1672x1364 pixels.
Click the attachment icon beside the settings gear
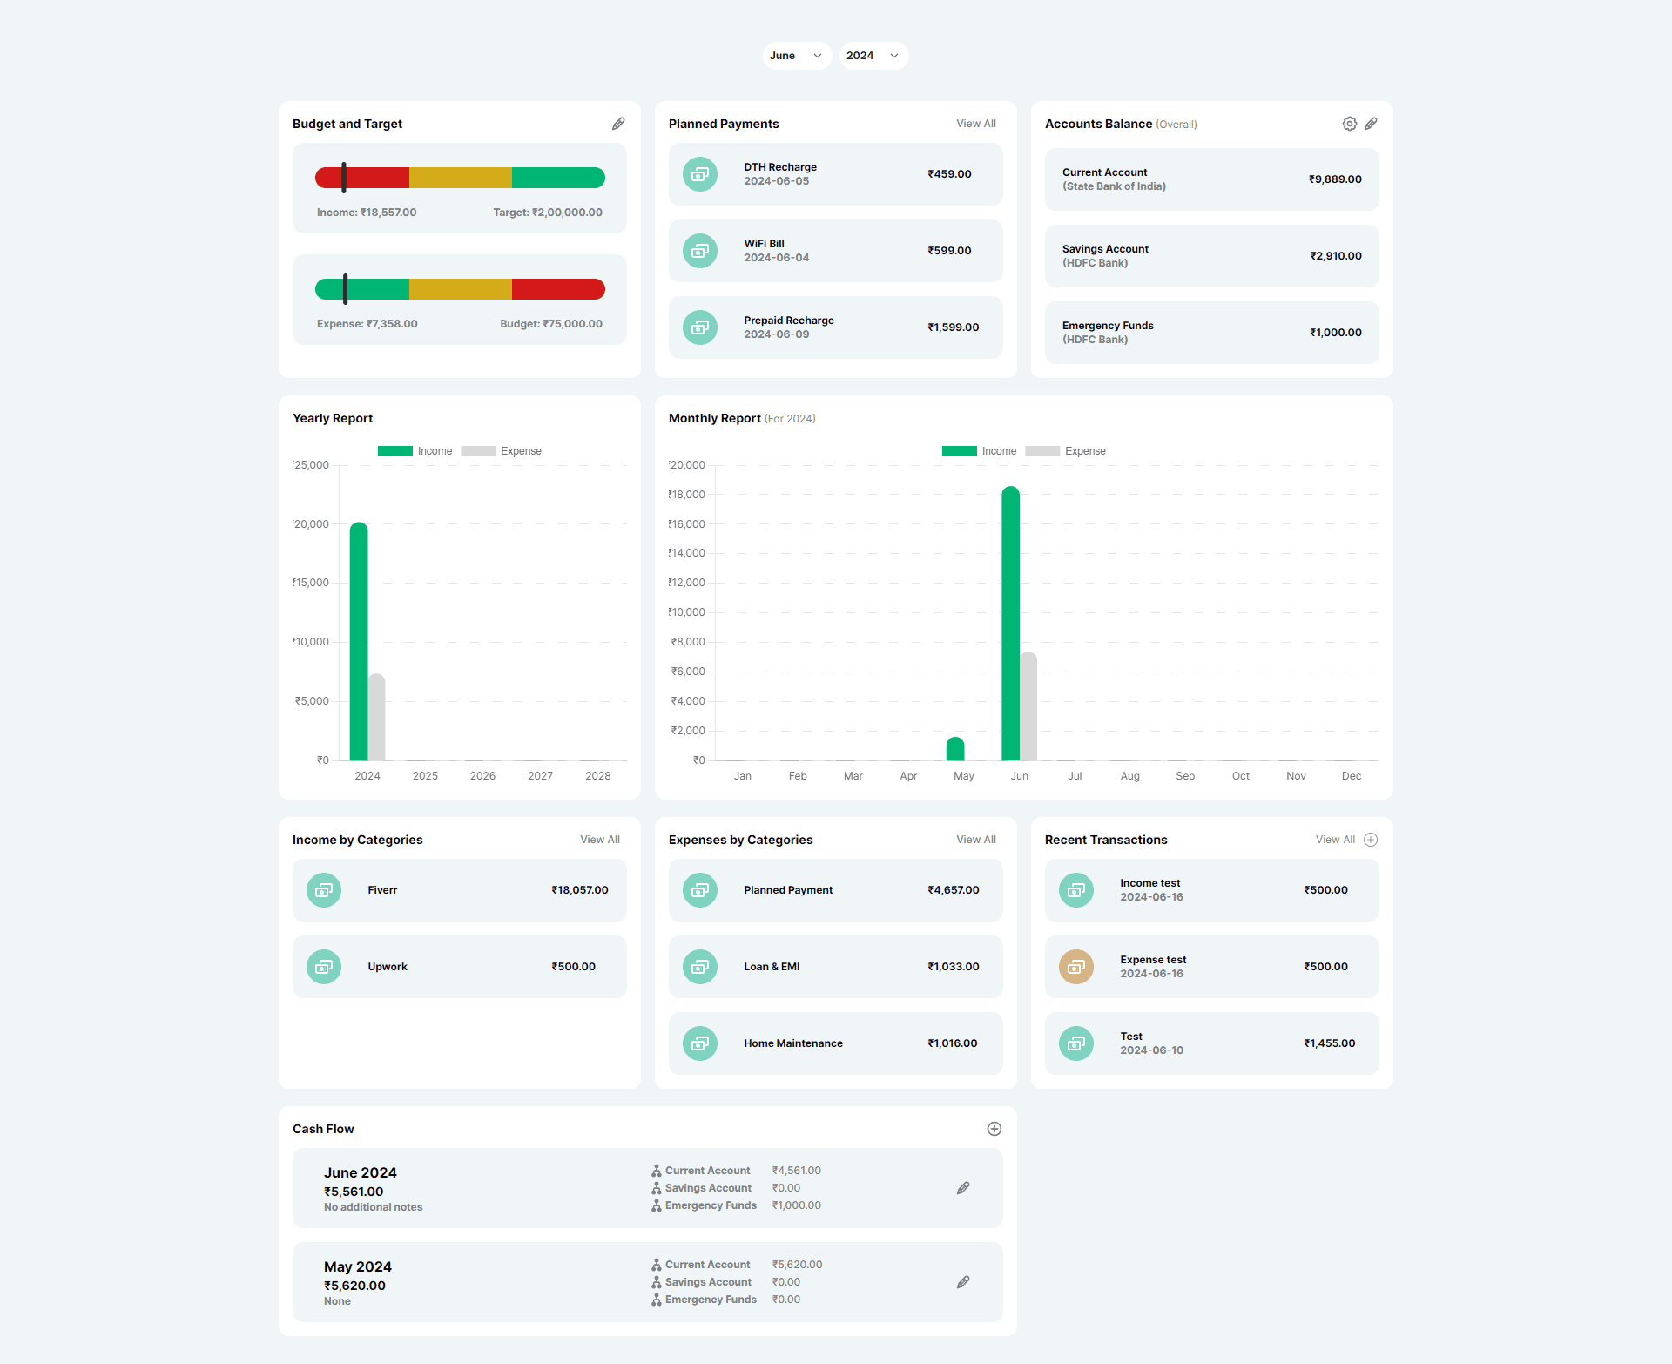[1372, 123]
